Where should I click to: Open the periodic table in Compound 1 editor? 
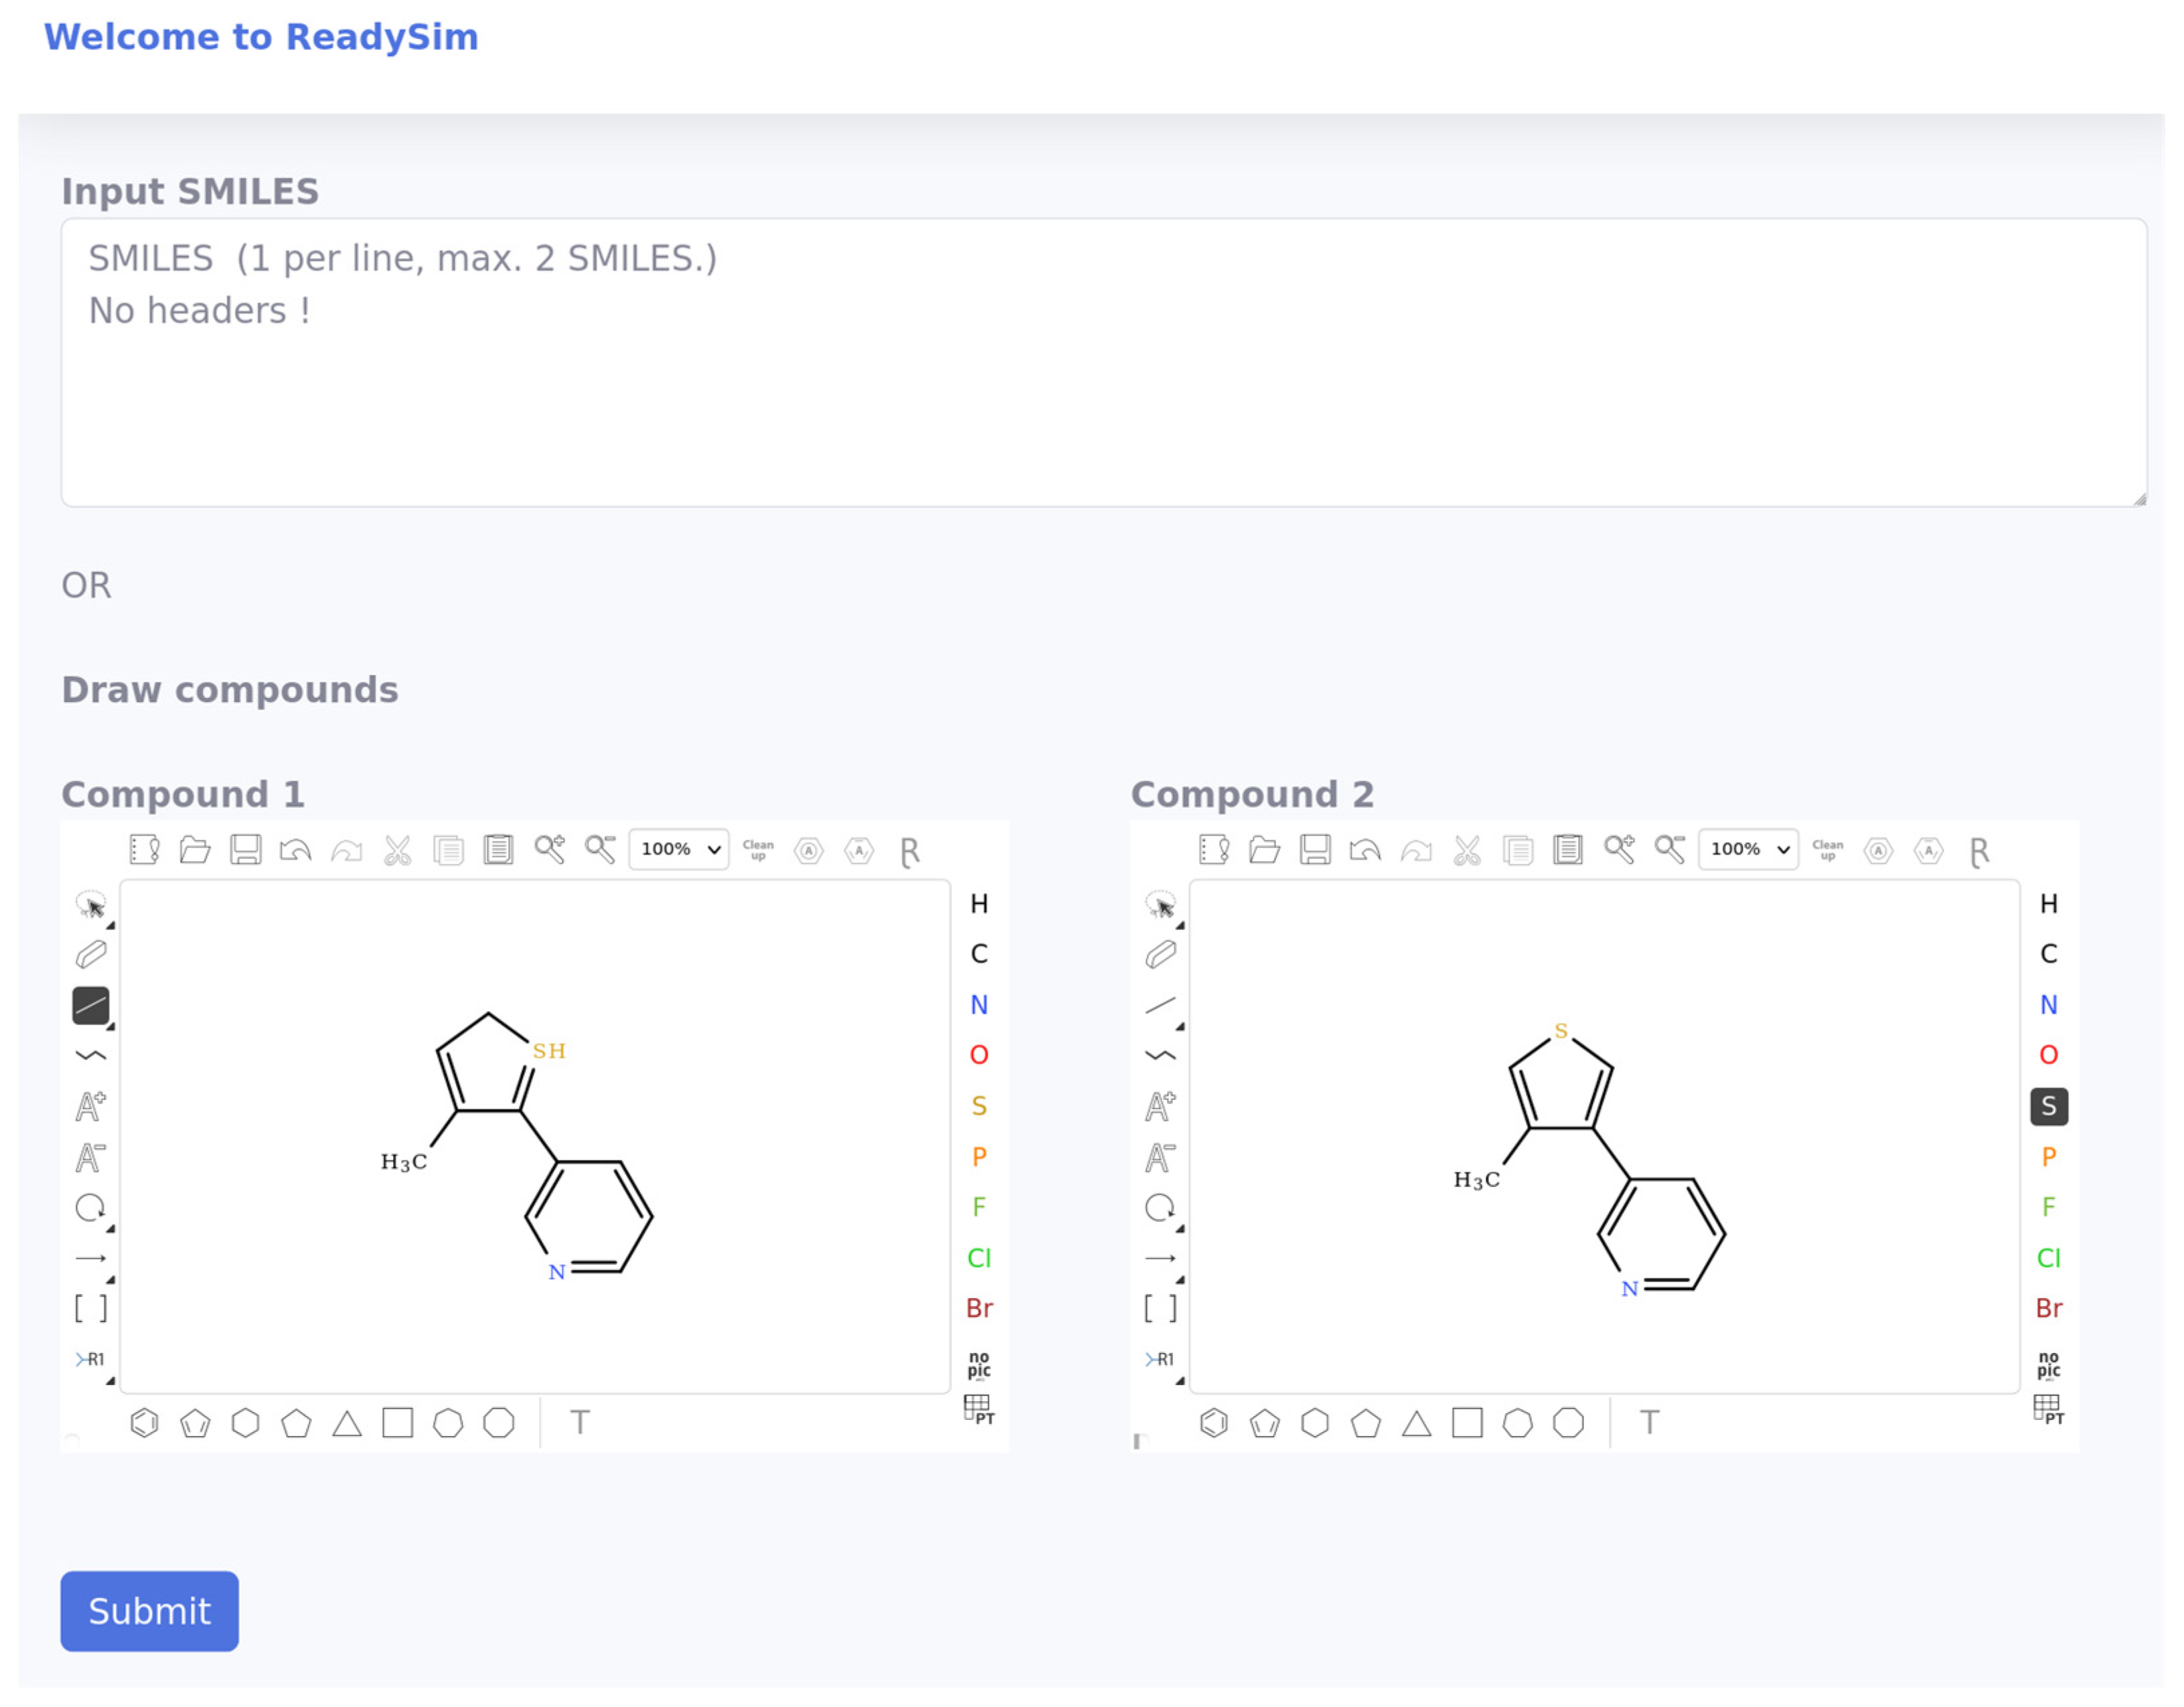(x=978, y=1409)
